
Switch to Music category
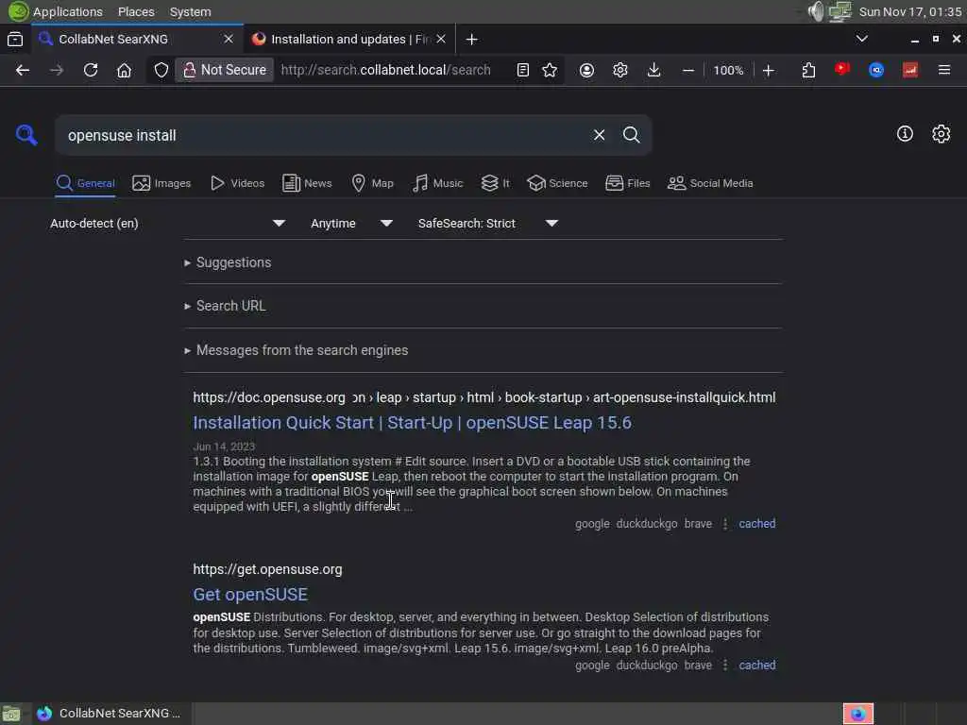click(438, 183)
